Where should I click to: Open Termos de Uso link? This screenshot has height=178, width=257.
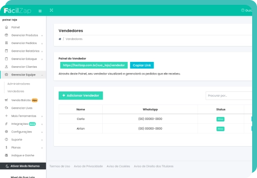click(60, 166)
